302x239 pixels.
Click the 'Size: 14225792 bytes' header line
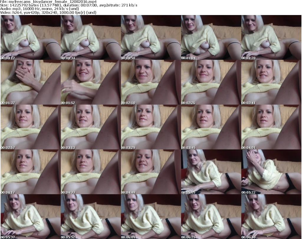68,5
